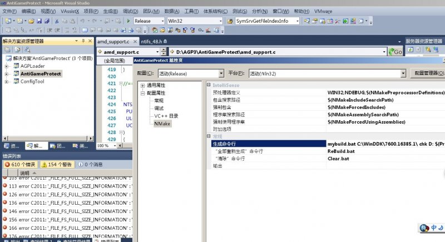Screen dimensions: 445x242
Task: Open the amd_support.c file navigation dropdown
Action: (157, 52)
